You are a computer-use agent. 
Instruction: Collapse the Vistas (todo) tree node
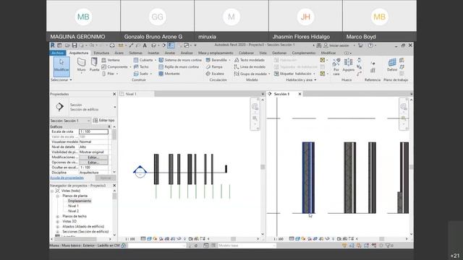point(52,191)
